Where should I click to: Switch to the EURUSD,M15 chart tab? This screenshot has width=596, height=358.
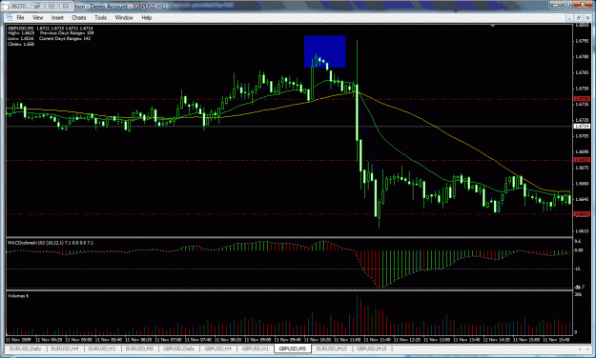pyautogui.click(x=332, y=348)
